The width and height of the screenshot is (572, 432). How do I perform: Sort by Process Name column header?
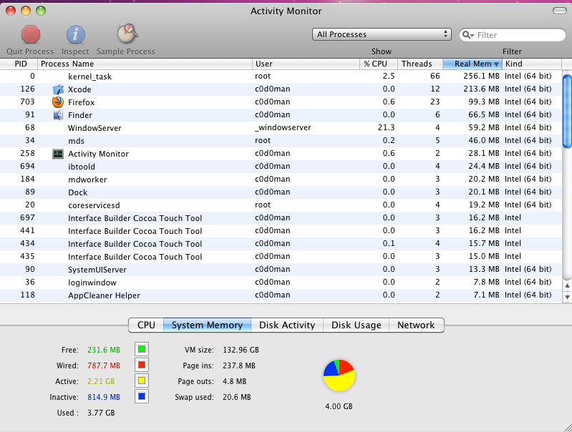coord(145,64)
